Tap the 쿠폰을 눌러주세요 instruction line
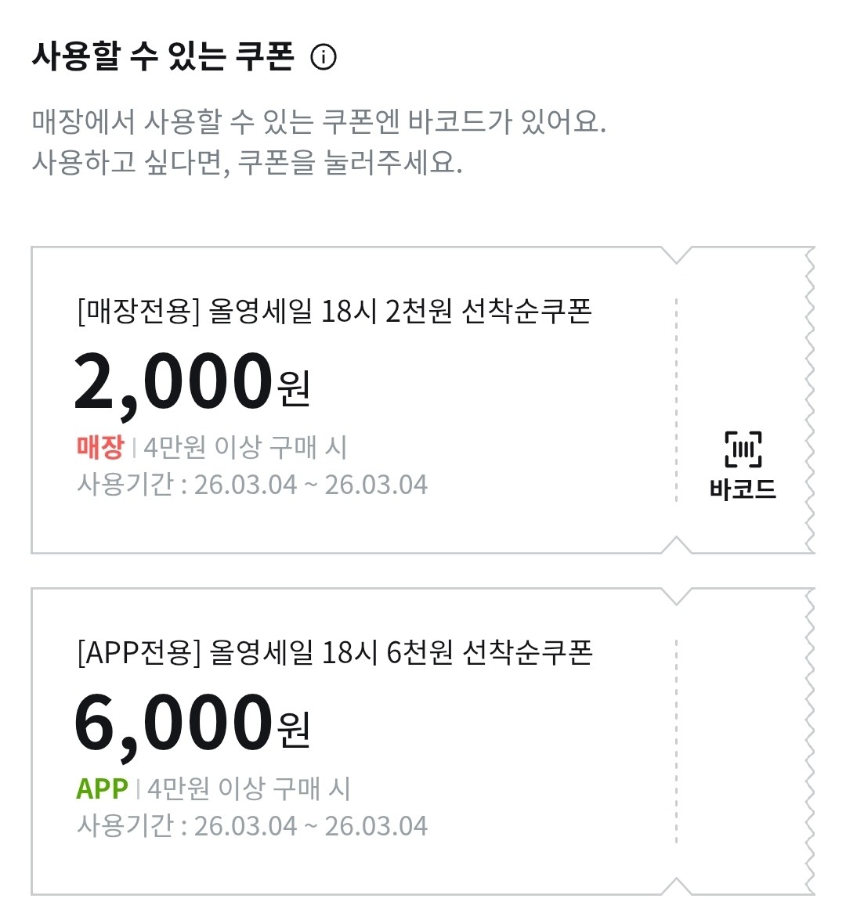 point(247,162)
